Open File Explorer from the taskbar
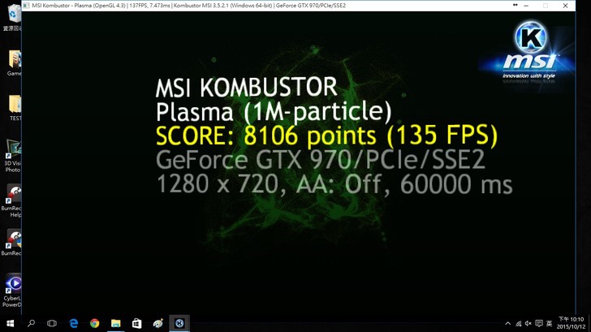The width and height of the screenshot is (591, 332). [116, 323]
